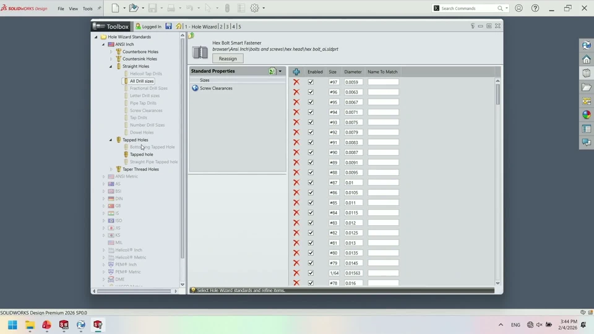The height and width of the screenshot is (334, 594).
Task: Click Logged In status button
Action: click(x=148, y=27)
